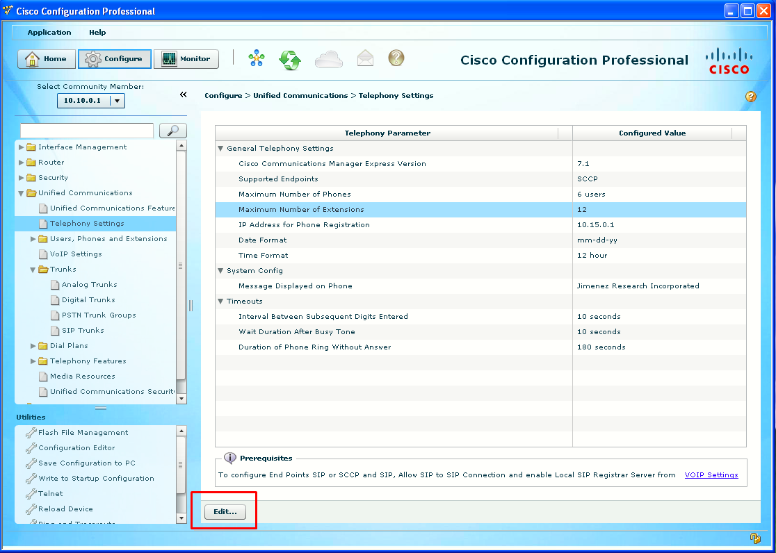Expand the Router folder
Viewport: 776px width, 553px height.
22,163
